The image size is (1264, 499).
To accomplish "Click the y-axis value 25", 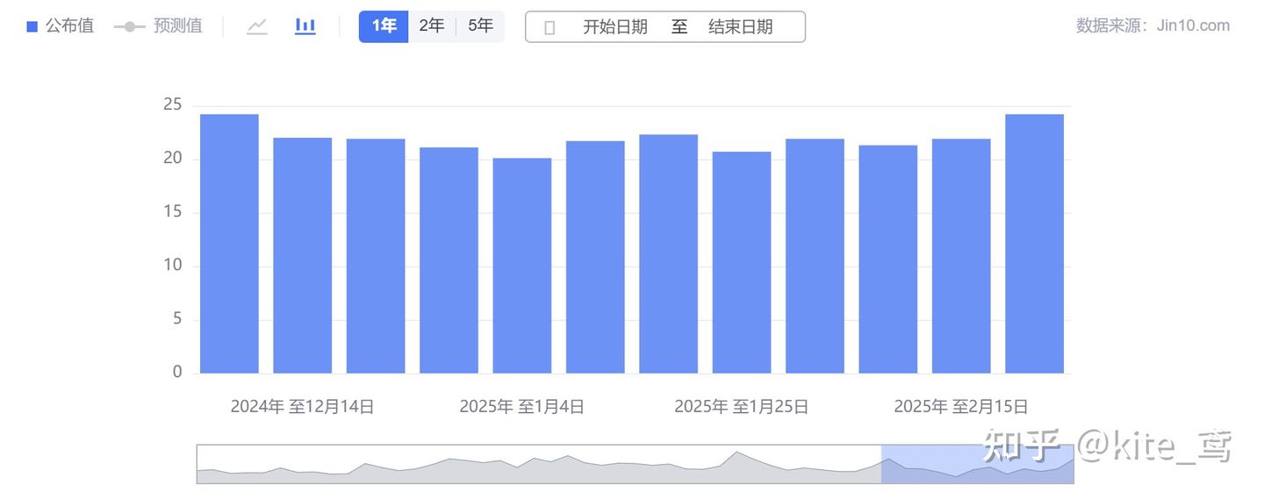I will (173, 105).
